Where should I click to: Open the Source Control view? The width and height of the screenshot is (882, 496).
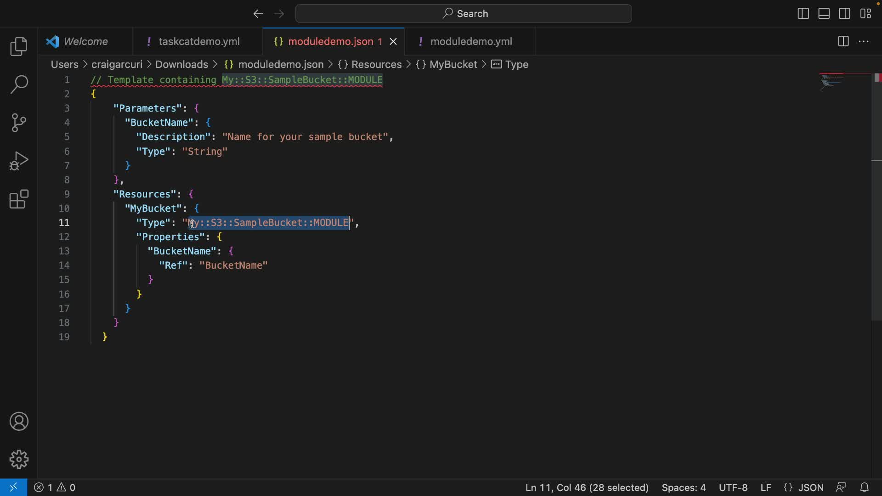pyautogui.click(x=19, y=123)
